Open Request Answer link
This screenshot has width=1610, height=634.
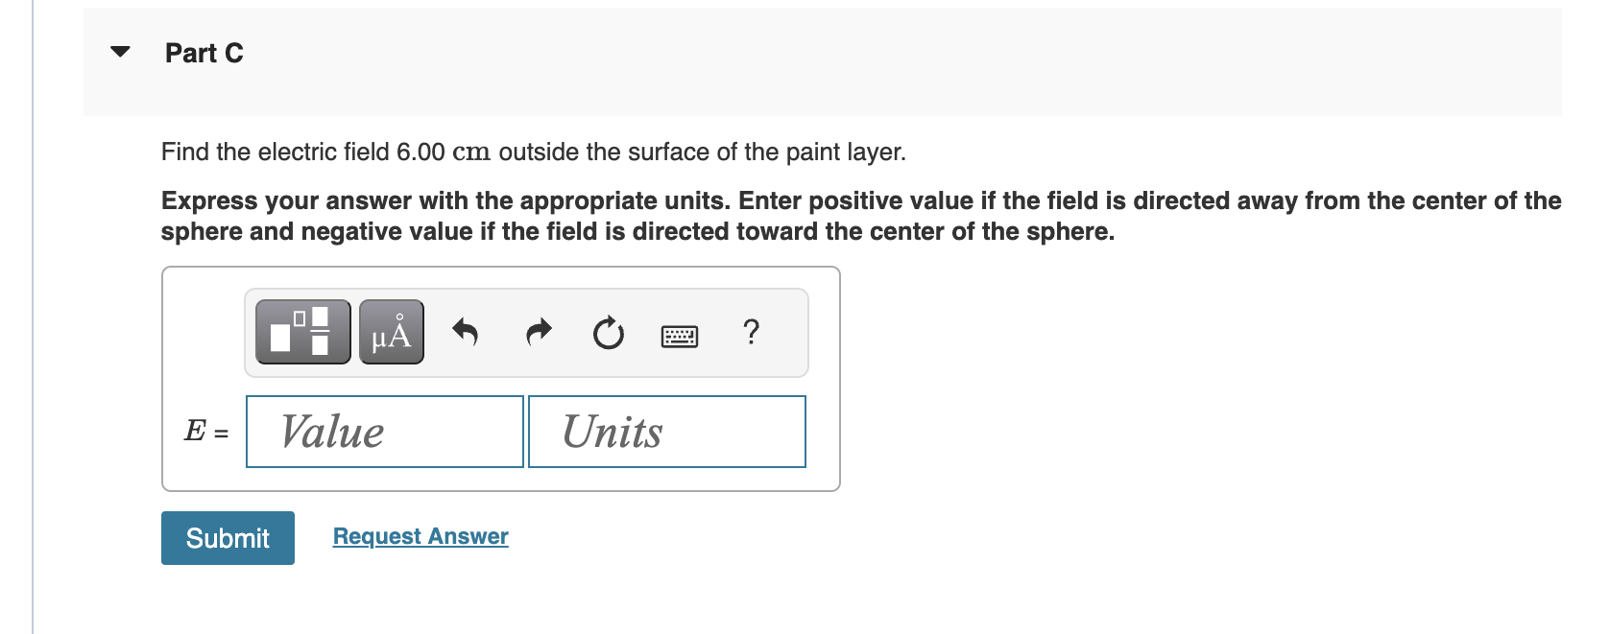pos(419,536)
